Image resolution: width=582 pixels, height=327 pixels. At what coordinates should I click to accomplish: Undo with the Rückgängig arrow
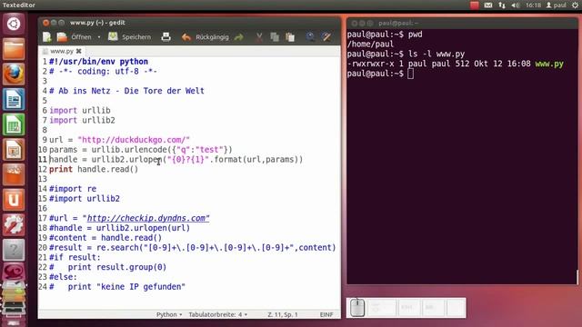click(186, 37)
